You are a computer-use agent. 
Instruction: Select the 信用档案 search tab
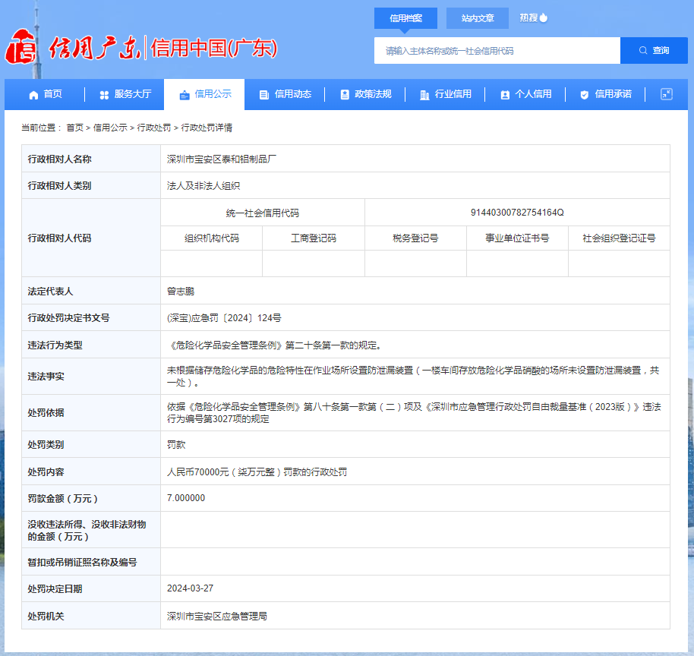pos(405,18)
